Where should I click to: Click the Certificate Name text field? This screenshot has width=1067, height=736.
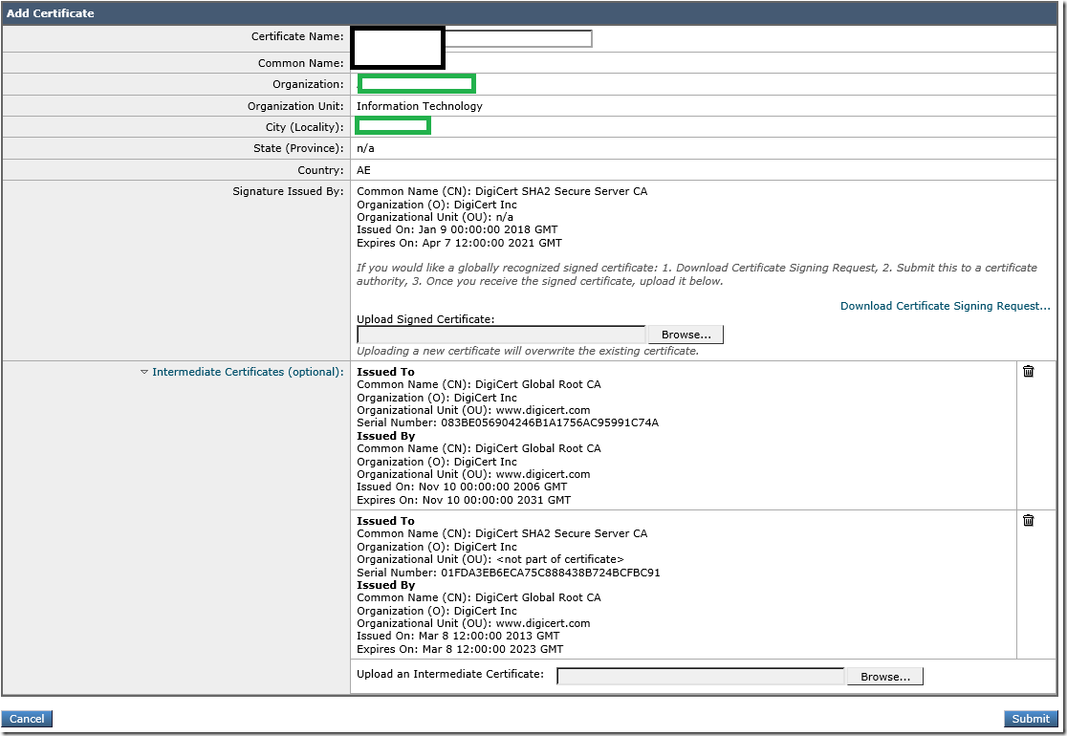518,38
